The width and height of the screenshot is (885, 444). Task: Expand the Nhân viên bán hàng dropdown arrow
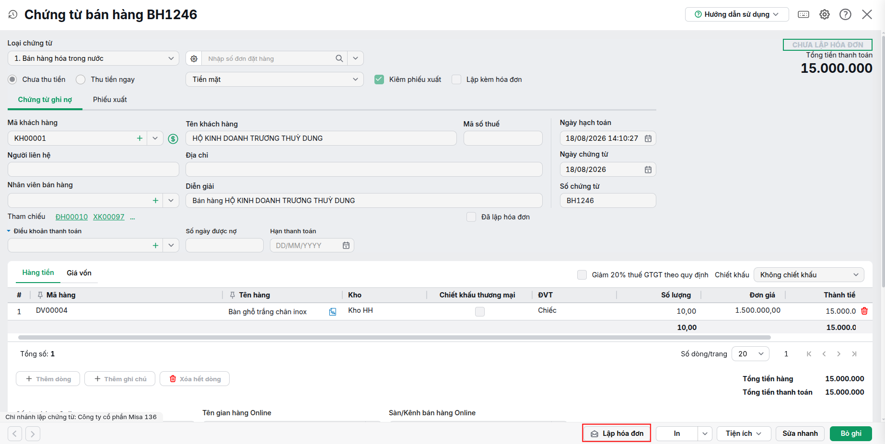coord(171,201)
